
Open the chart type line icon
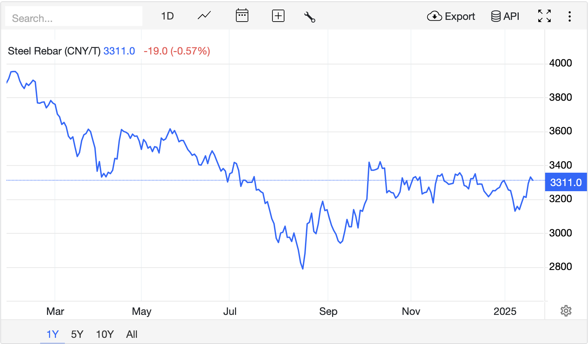point(204,16)
